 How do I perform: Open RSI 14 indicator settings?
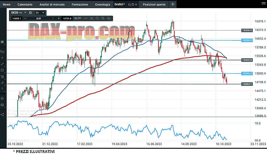pos(9,140)
